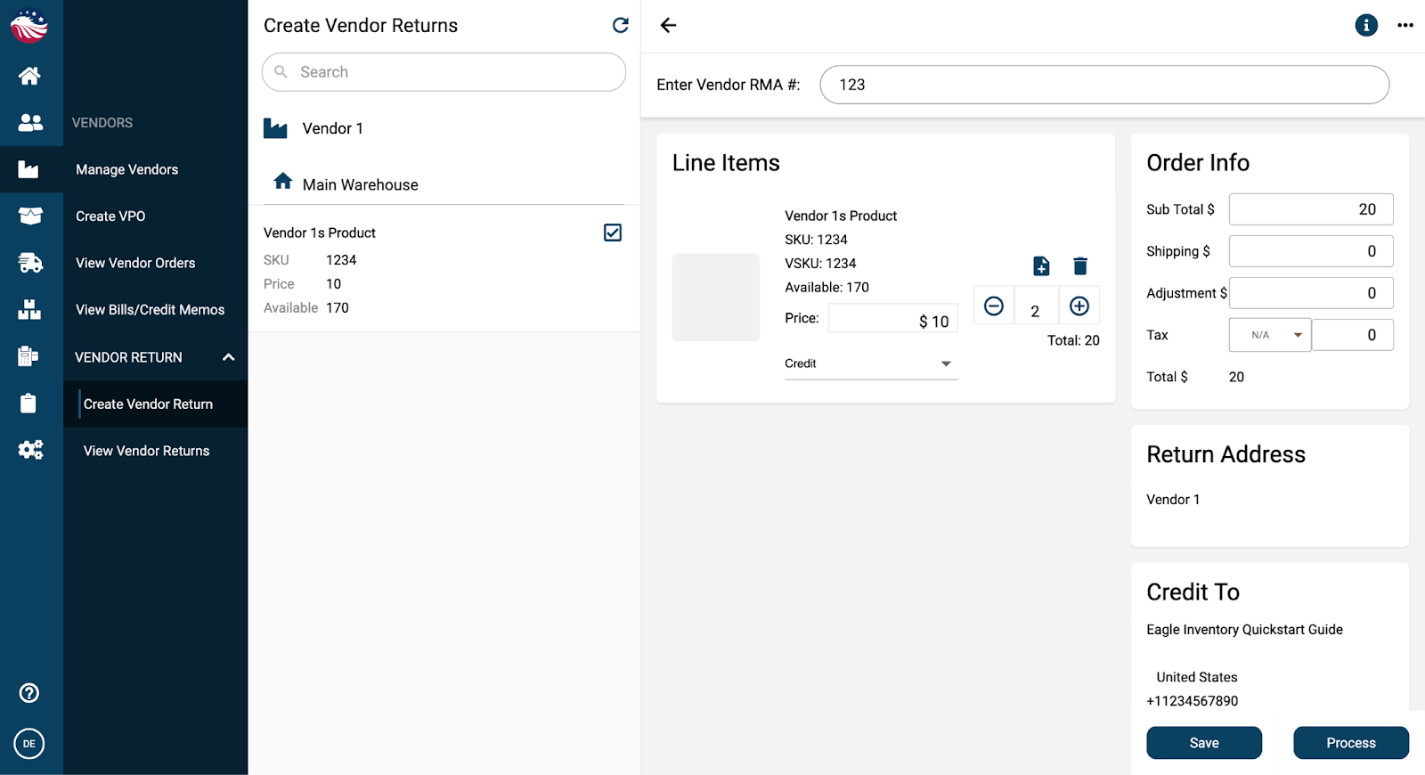Open the Credit type dropdown
This screenshot has height=775, width=1425.
[x=870, y=363]
